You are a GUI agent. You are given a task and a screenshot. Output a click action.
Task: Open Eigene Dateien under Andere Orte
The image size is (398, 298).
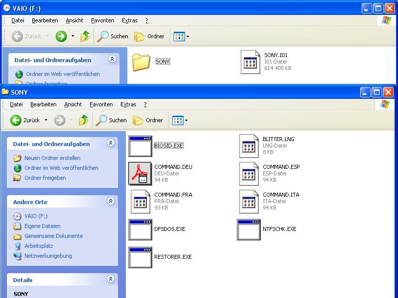point(42,226)
